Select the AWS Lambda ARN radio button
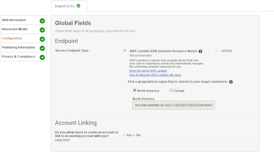 click(125, 50)
